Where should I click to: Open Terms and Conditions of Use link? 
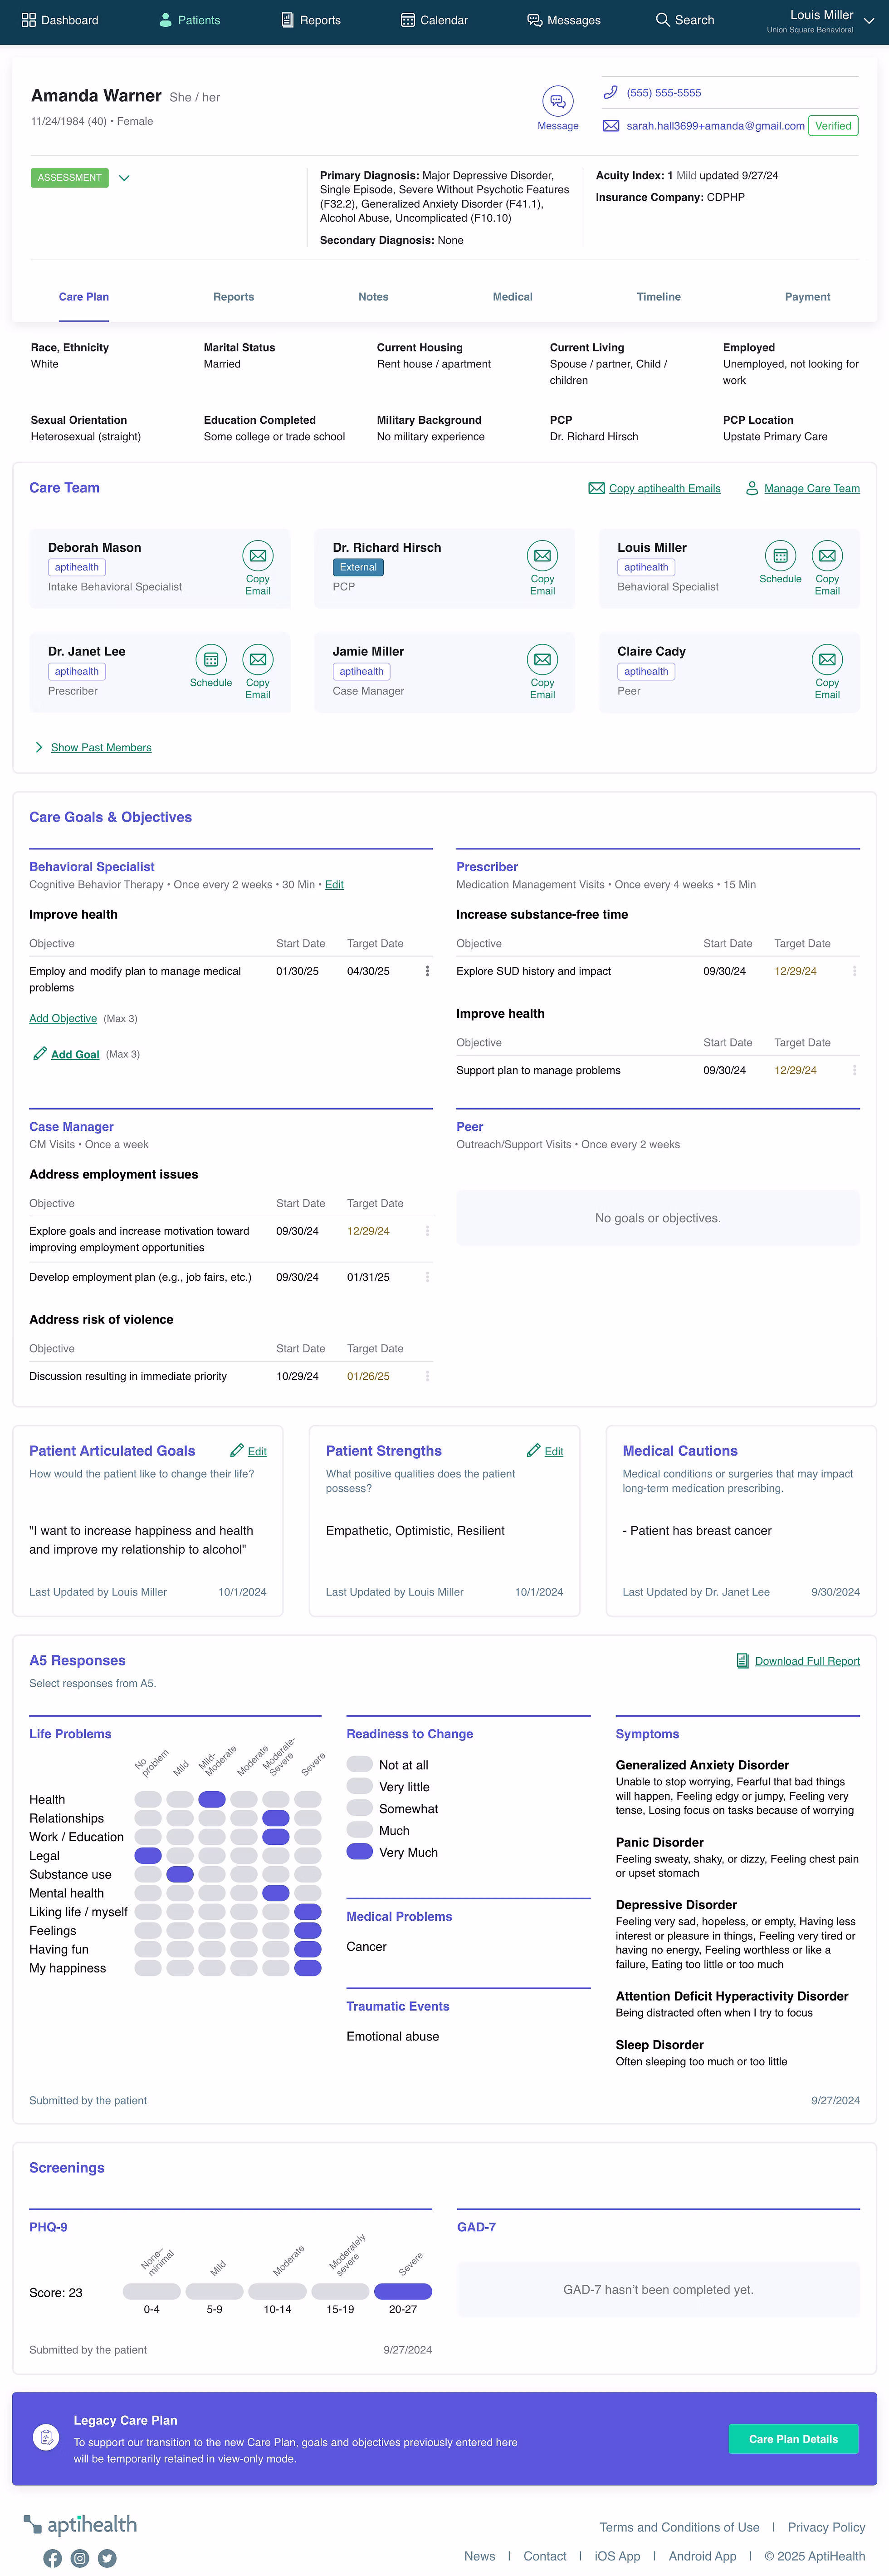click(x=679, y=2527)
